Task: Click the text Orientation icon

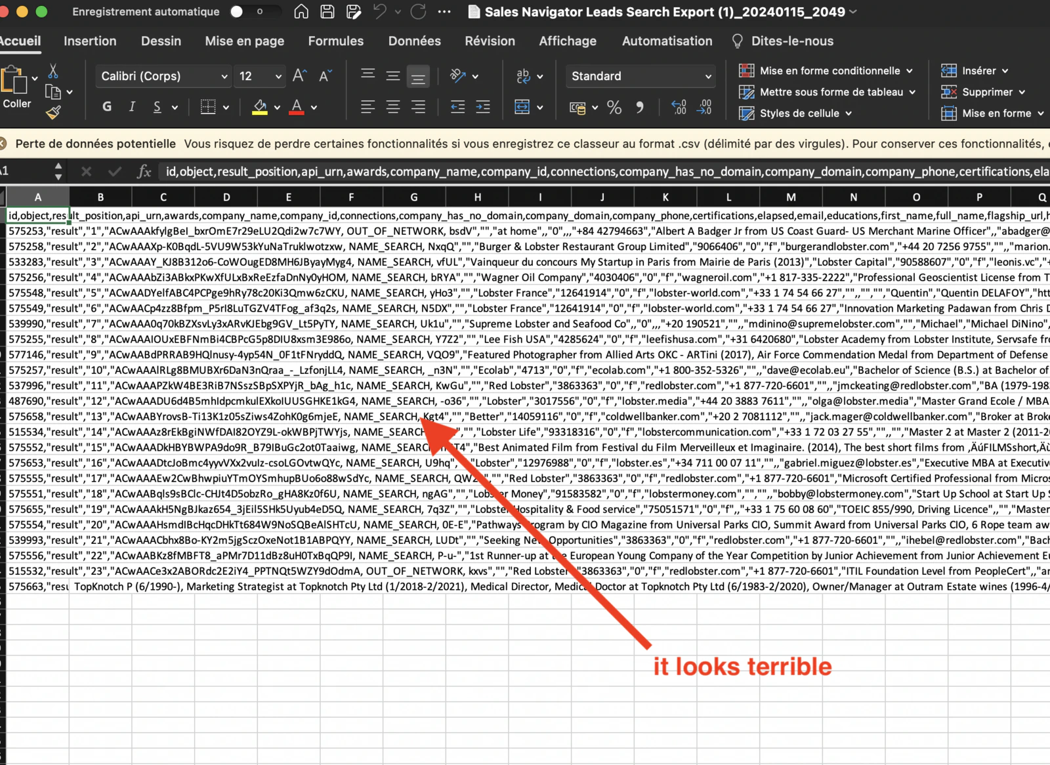Action: coord(458,76)
